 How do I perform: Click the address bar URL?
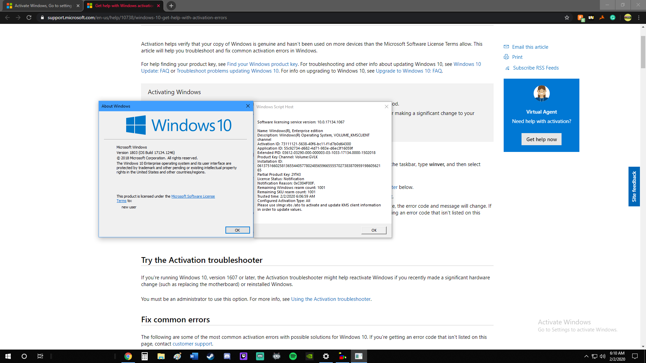[137, 17]
